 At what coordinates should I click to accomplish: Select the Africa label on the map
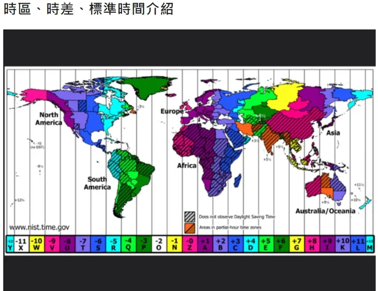187,166
